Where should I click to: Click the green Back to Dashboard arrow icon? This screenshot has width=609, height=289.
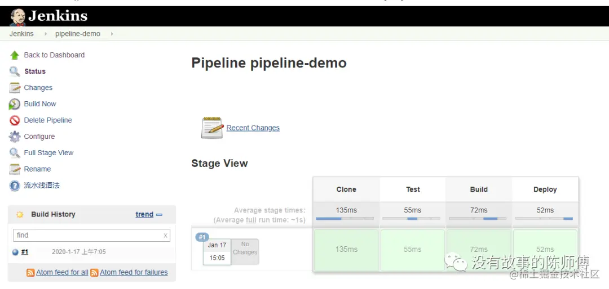[15, 56]
